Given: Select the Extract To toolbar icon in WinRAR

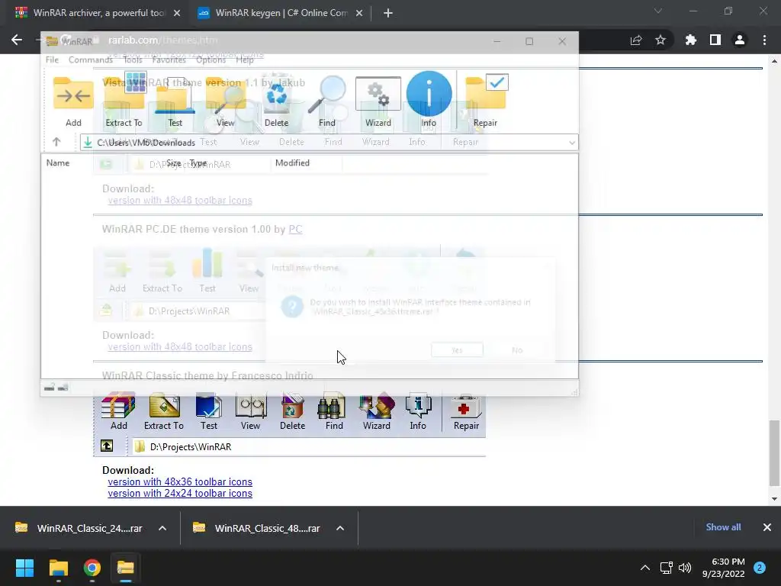Looking at the screenshot, I should [124, 100].
